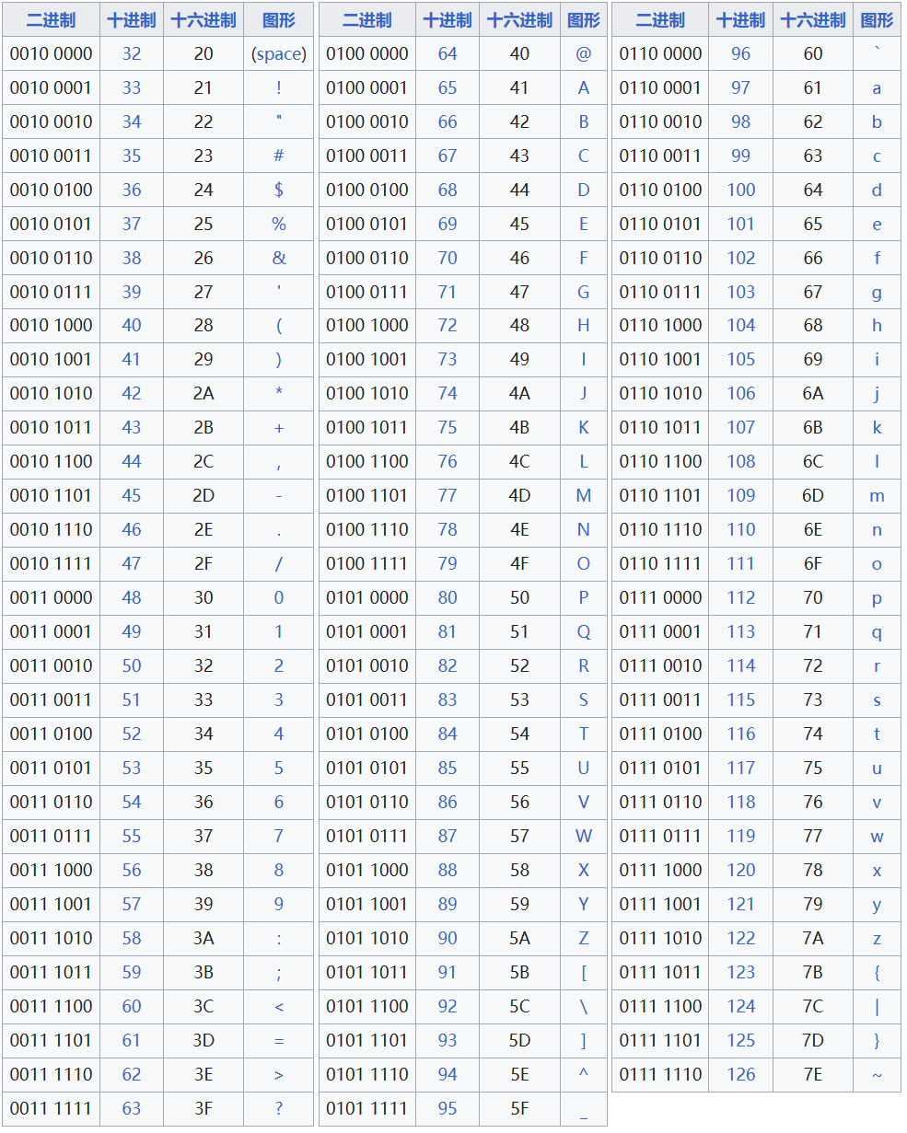Image resolution: width=907 pixels, height=1133 pixels.
Task: Open the uppercase Q character link
Action: point(584,631)
